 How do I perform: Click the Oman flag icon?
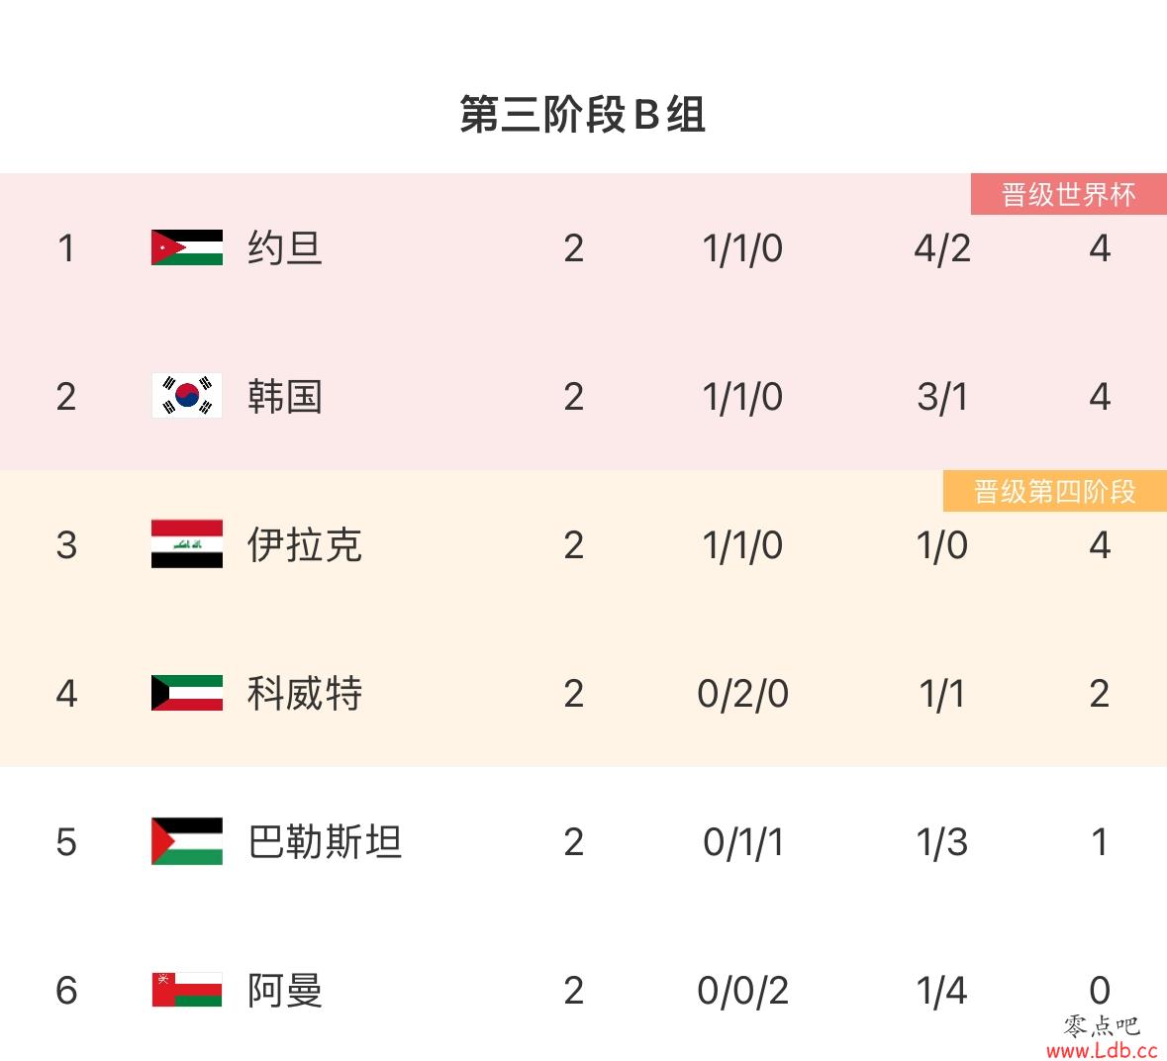tap(187, 990)
